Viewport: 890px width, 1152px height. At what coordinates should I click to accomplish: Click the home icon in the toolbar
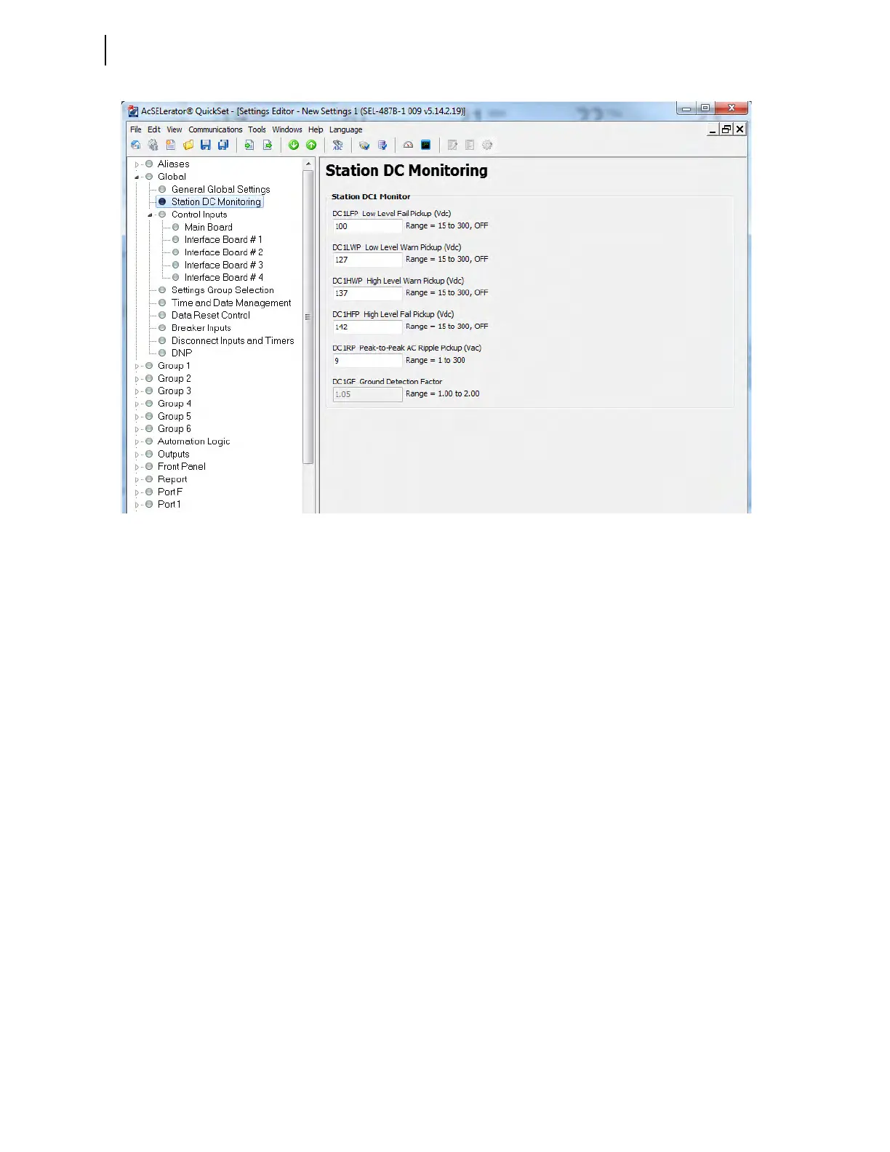[x=135, y=145]
